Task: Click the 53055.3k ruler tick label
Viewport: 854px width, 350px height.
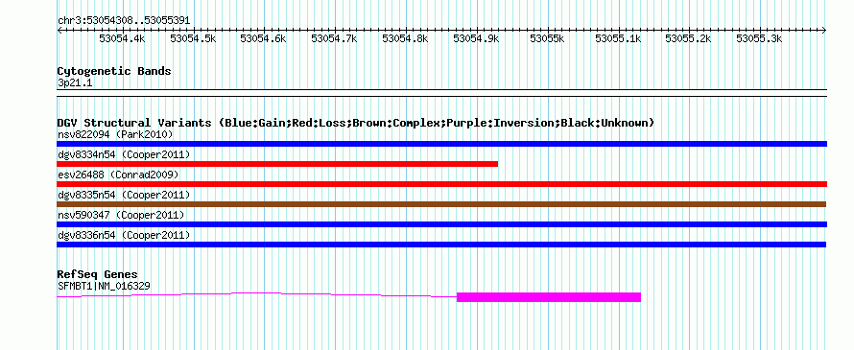Action: pos(759,38)
